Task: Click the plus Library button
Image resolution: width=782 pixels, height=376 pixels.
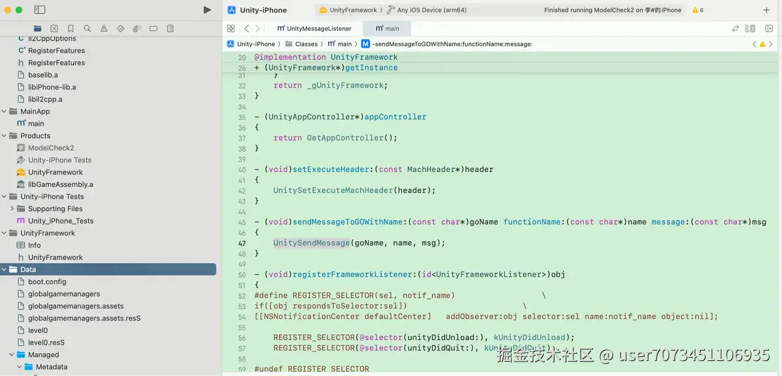Action: click(x=766, y=10)
